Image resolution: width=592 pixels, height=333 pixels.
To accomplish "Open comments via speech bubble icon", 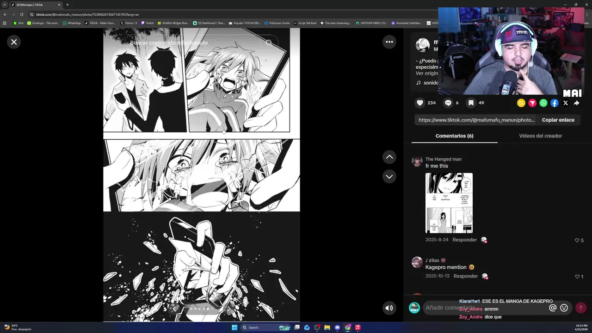I will [x=448, y=103].
